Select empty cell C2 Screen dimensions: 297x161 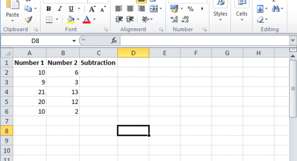[x=98, y=72]
